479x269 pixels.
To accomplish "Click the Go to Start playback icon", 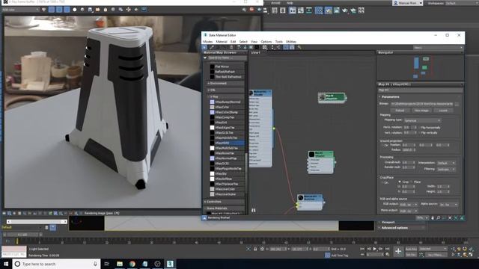I will pyautogui.click(x=362, y=249).
